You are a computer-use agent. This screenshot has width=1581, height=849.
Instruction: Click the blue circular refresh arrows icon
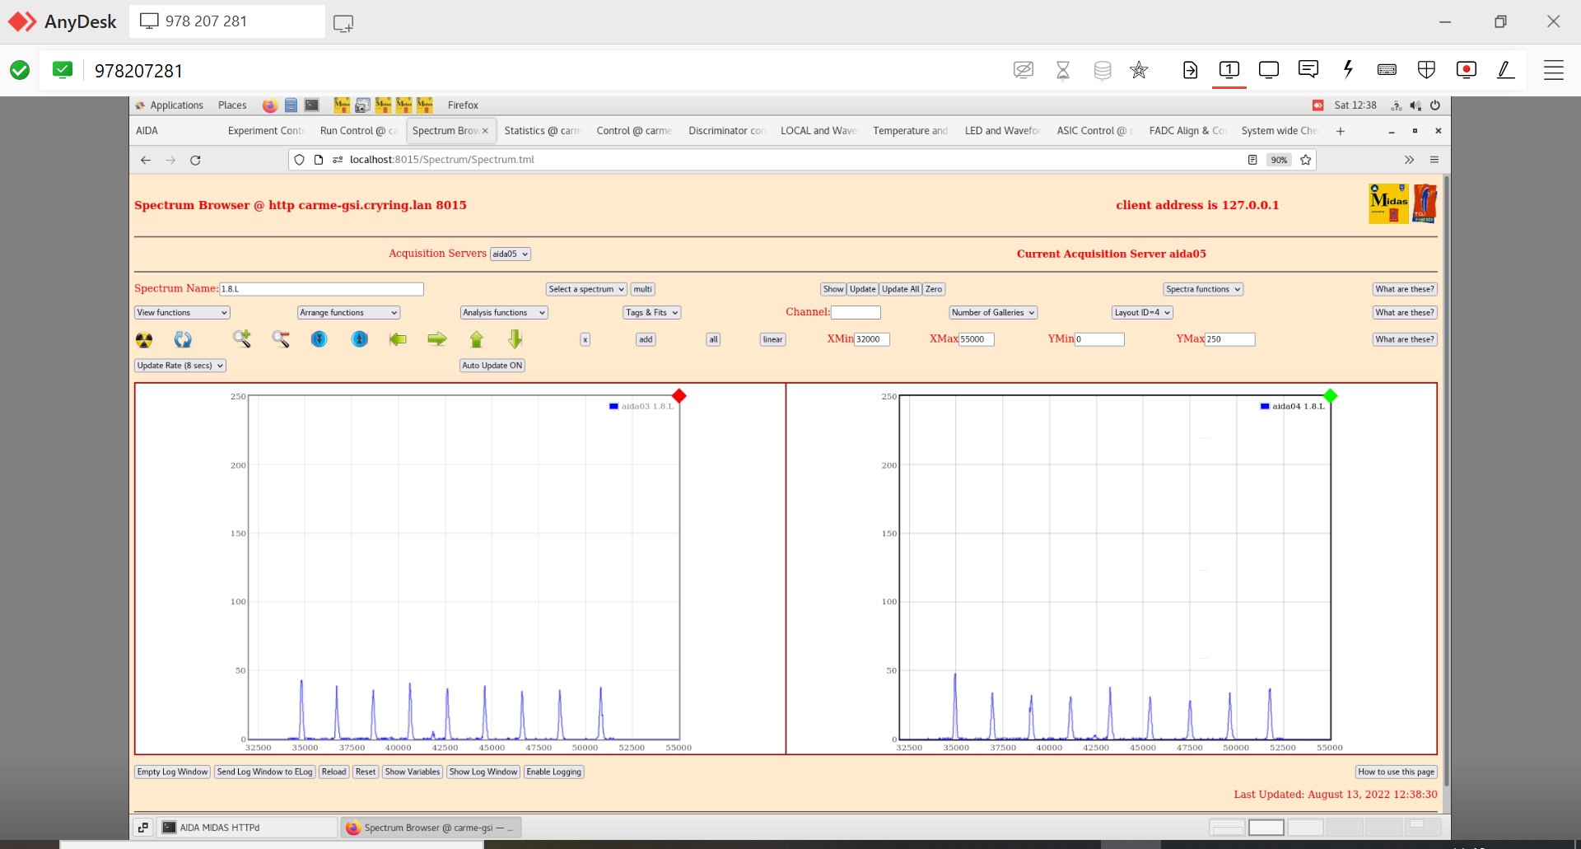[183, 339]
